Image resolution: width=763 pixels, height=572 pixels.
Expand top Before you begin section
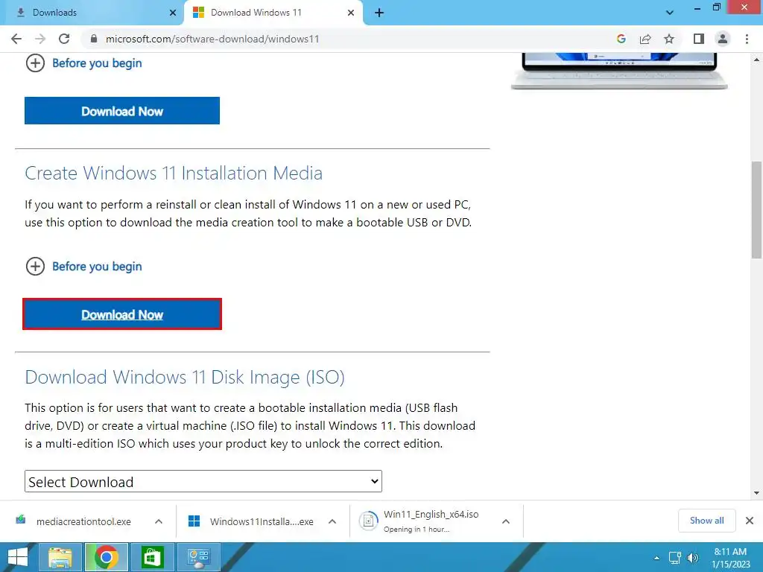[x=83, y=63]
